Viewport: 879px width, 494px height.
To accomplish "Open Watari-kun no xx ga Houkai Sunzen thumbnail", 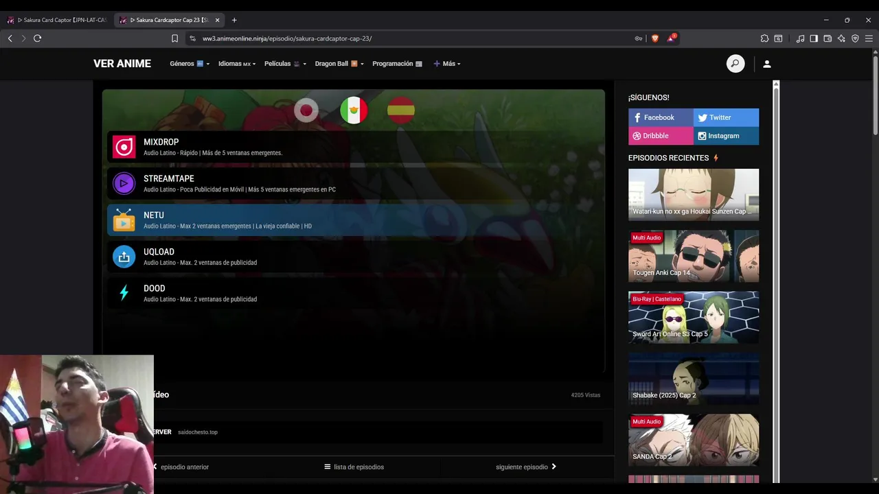I will point(694,195).
